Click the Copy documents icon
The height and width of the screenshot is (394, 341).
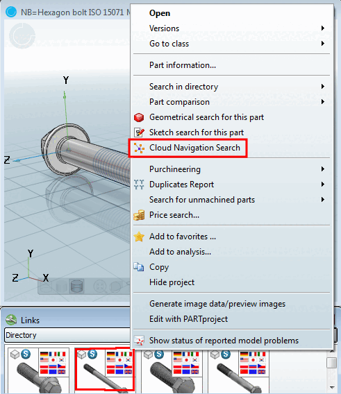[139, 267]
